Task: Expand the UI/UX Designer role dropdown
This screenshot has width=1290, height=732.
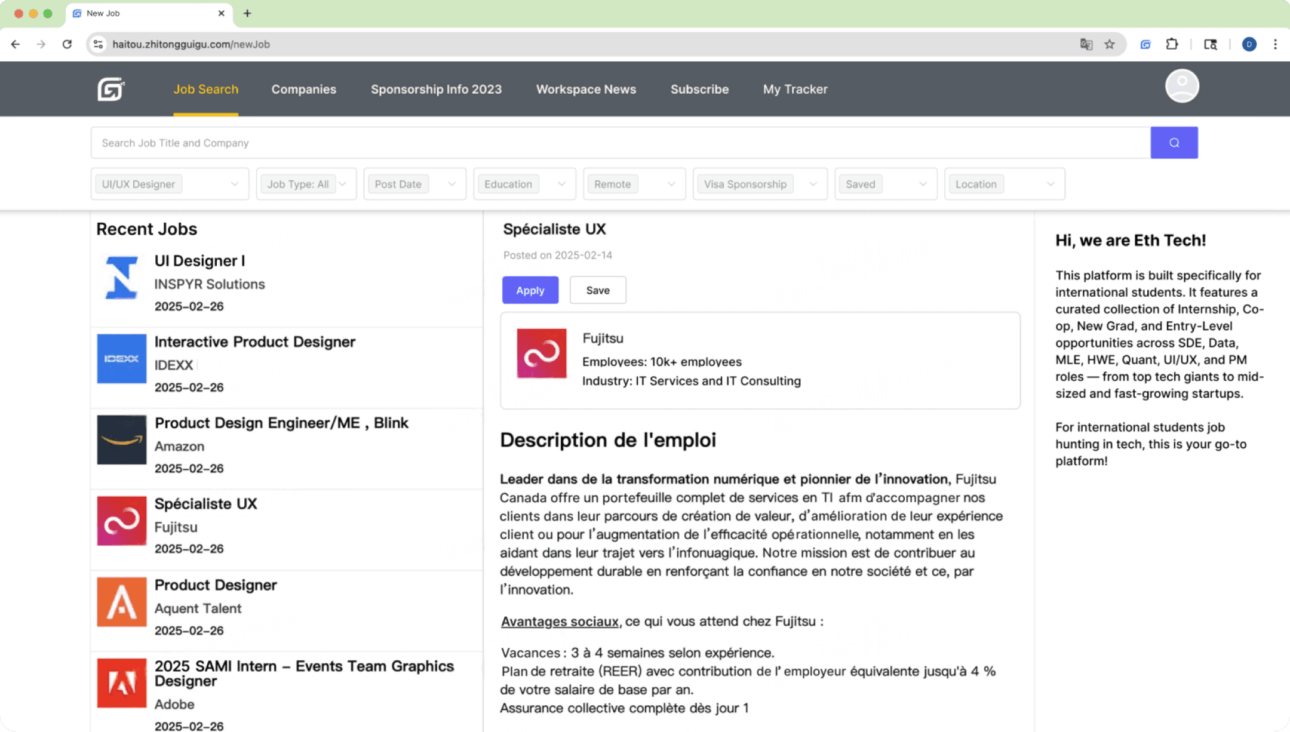Action: 170,184
